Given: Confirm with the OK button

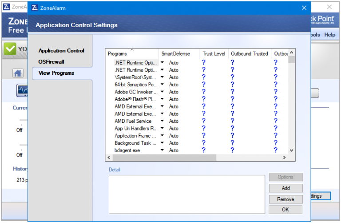Looking at the screenshot, I should (x=285, y=210).
